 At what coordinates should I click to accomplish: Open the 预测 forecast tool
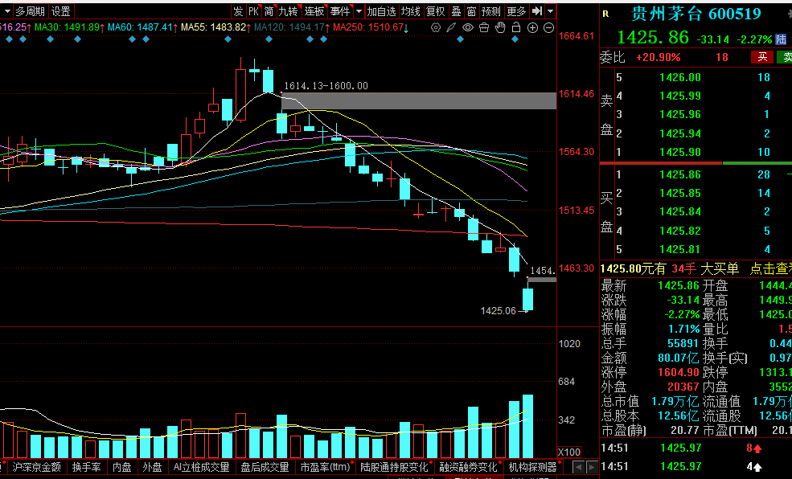pyautogui.click(x=491, y=11)
